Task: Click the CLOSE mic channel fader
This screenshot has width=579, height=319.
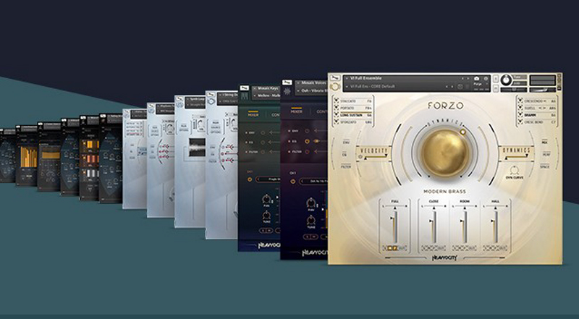Action: [433, 226]
